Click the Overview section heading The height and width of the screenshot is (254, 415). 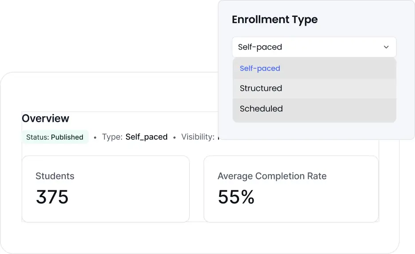[46, 118]
